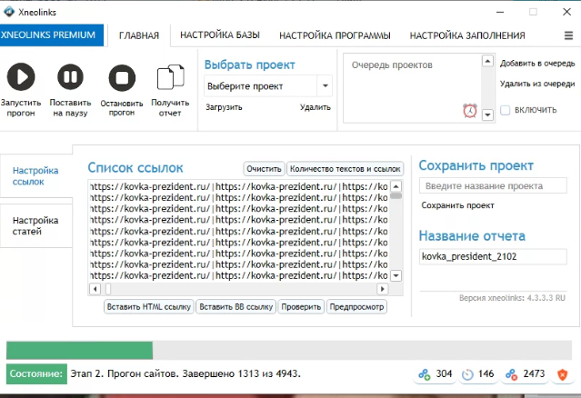The image size is (581, 398).
Task: Click Удалить under project selector
Action: coord(316,107)
